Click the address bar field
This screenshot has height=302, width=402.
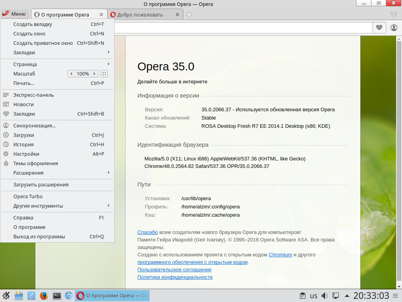[243, 28]
